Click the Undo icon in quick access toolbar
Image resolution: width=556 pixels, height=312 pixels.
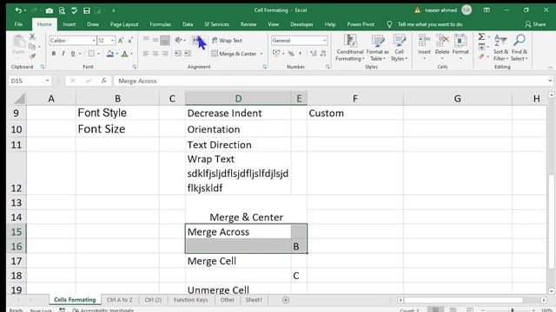coord(18,10)
